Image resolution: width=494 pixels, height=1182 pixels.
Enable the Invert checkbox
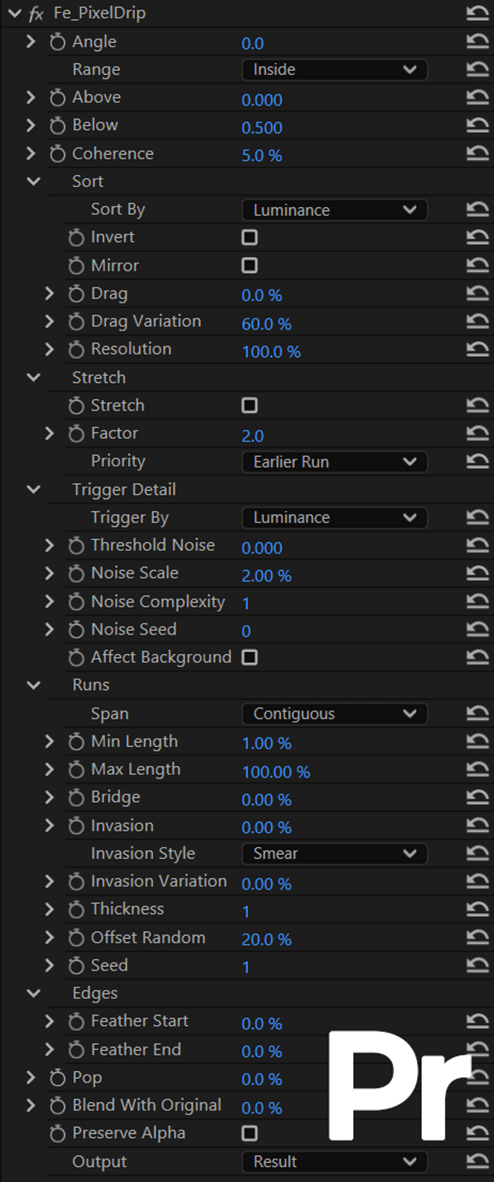tap(249, 237)
